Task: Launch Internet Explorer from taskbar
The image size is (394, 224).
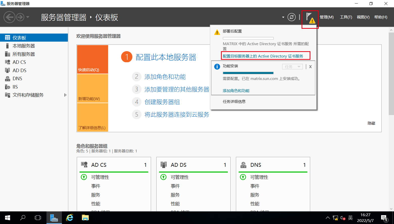Action: [69, 218]
